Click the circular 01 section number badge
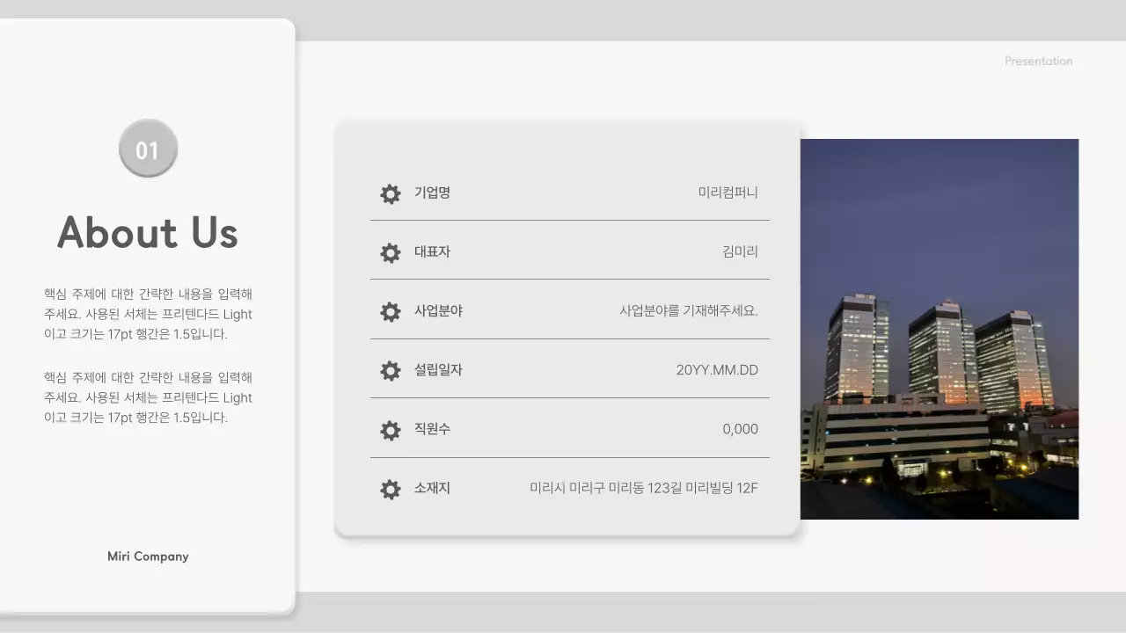Screen dimensions: 1126x633 click(x=148, y=148)
